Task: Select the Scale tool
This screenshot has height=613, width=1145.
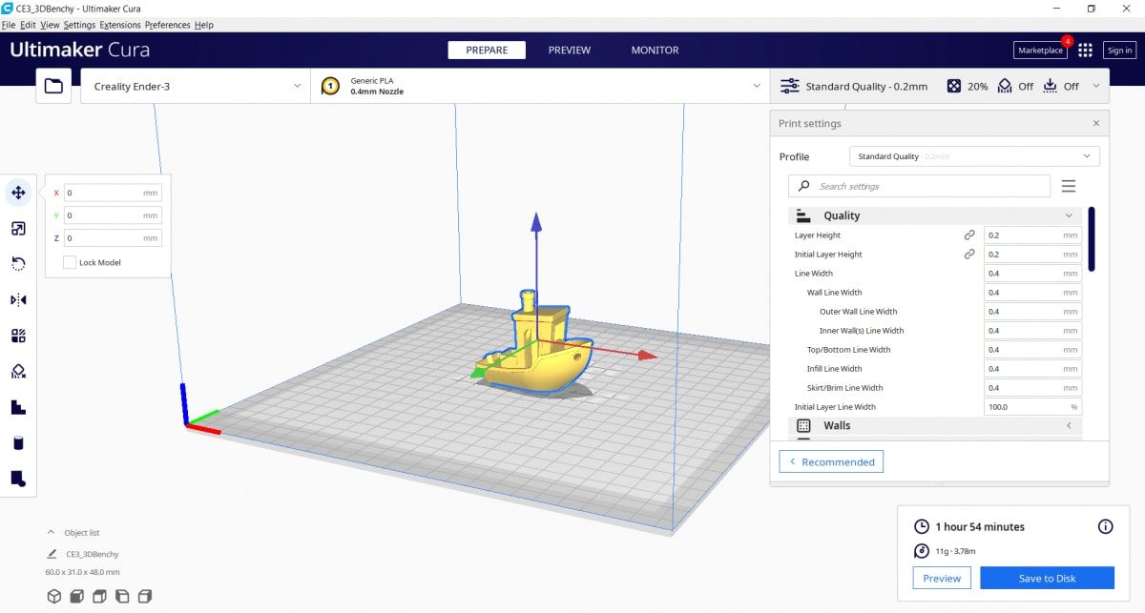Action: 18,229
